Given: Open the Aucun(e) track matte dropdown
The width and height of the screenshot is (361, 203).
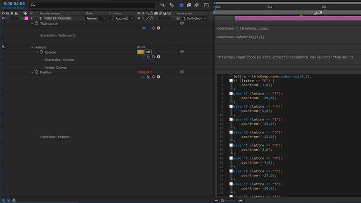Looking at the screenshot, I should [x=124, y=18].
